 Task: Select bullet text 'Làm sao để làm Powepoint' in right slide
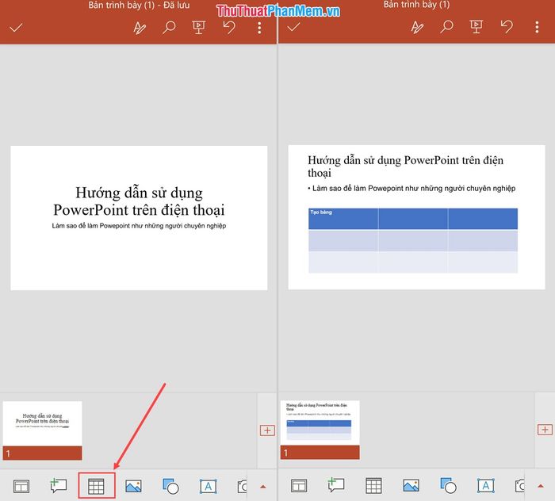click(411, 188)
